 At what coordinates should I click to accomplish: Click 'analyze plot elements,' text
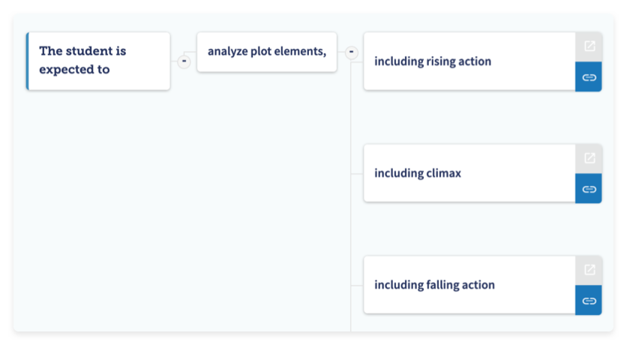pyautogui.click(x=267, y=51)
